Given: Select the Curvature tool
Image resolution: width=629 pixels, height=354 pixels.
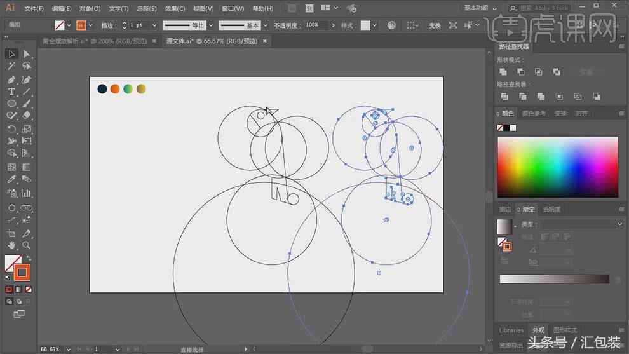Looking at the screenshot, I should tap(27, 80).
